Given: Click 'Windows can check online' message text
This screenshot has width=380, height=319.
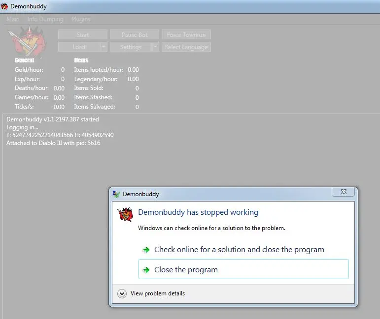Looking at the screenshot, I should [211, 228].
